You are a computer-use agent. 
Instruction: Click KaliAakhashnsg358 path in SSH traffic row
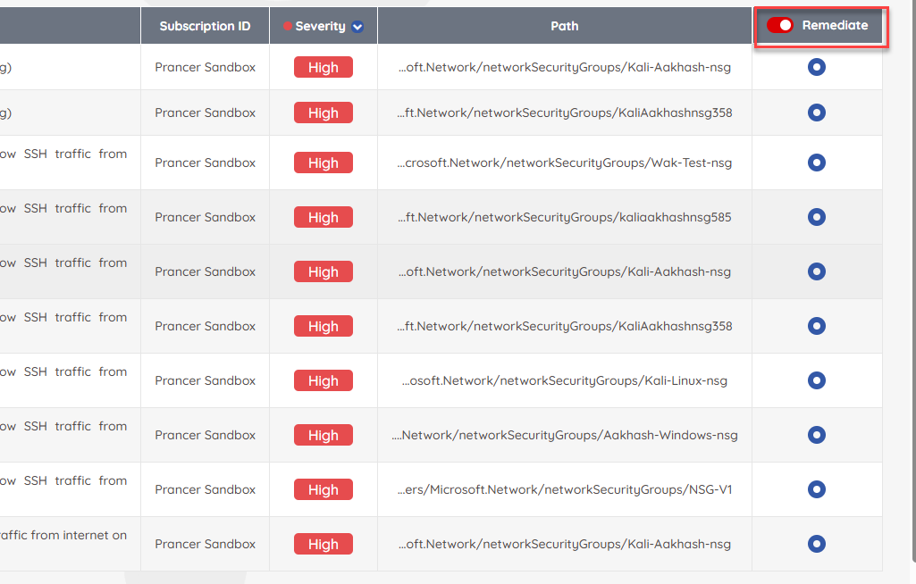pyautogui.click(x=564, y=326)
